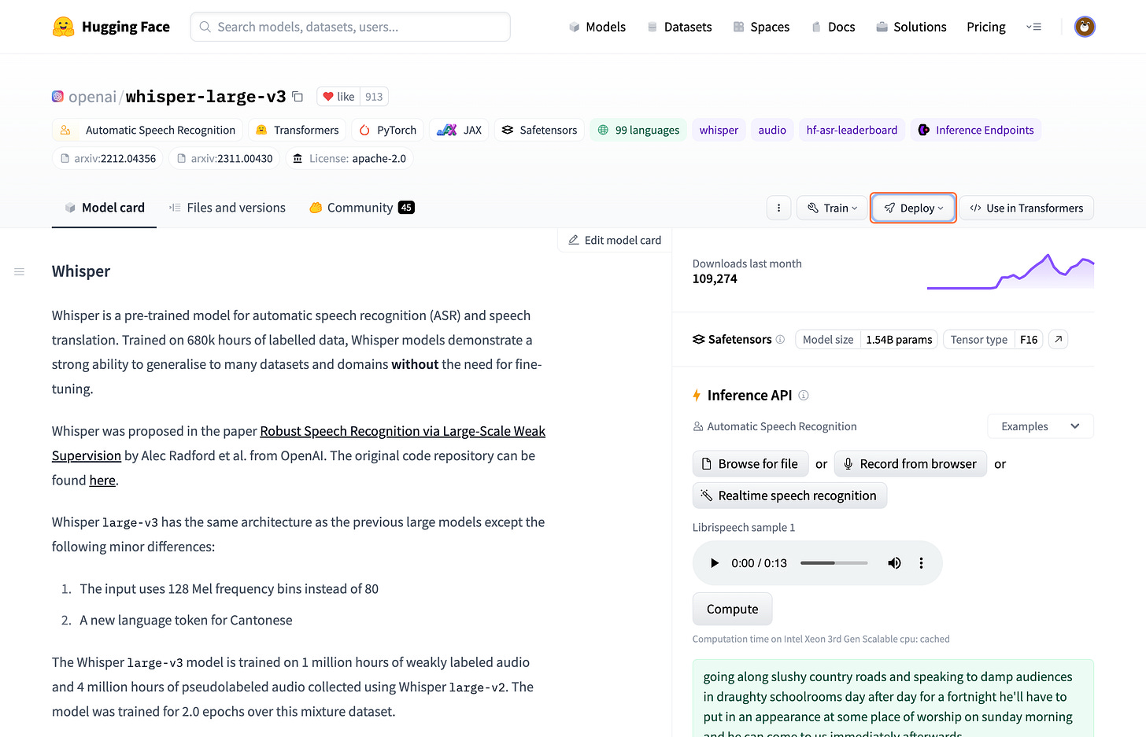This screenshot has height=737, width=1146.
Task: Click the Transformers tag
Action: (297, 130)
